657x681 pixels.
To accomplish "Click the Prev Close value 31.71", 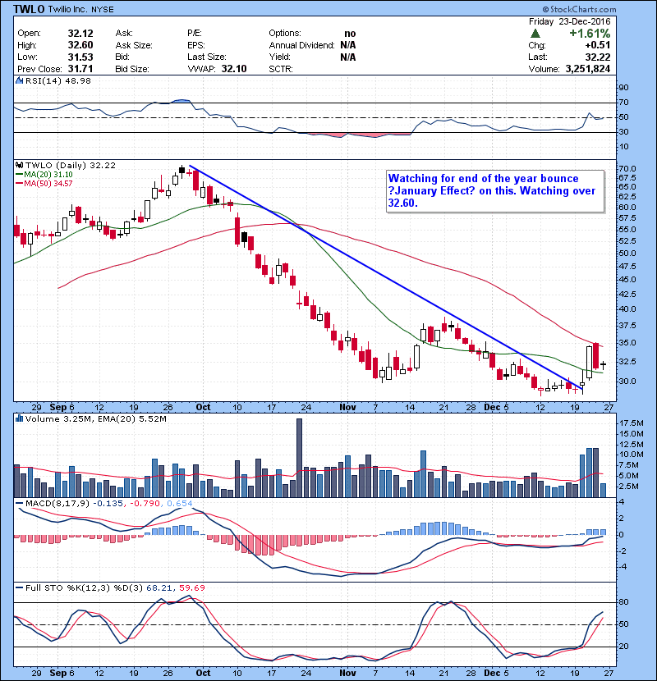I will [80, 69].
